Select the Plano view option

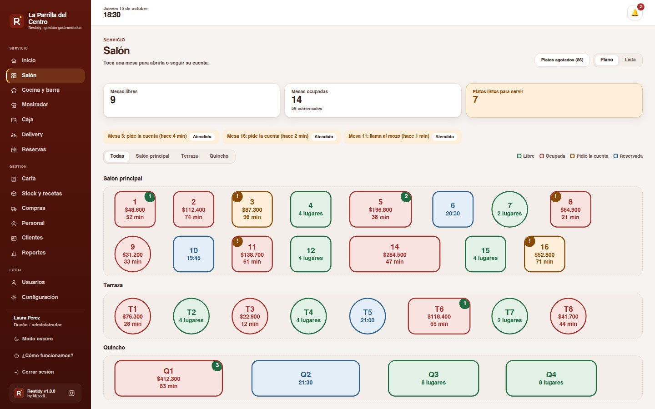(606, 60)
